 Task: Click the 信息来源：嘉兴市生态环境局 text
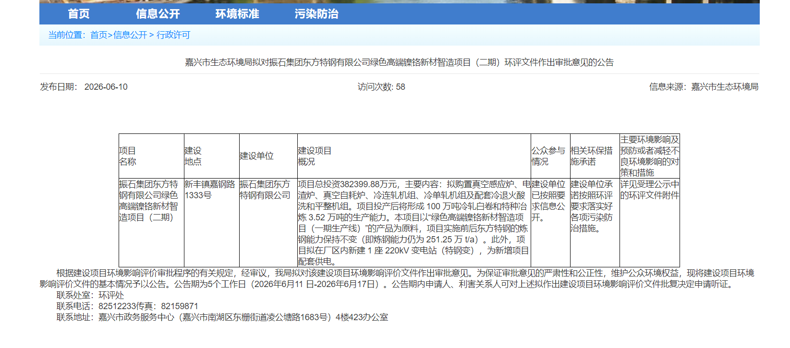(x=704, y=87)
